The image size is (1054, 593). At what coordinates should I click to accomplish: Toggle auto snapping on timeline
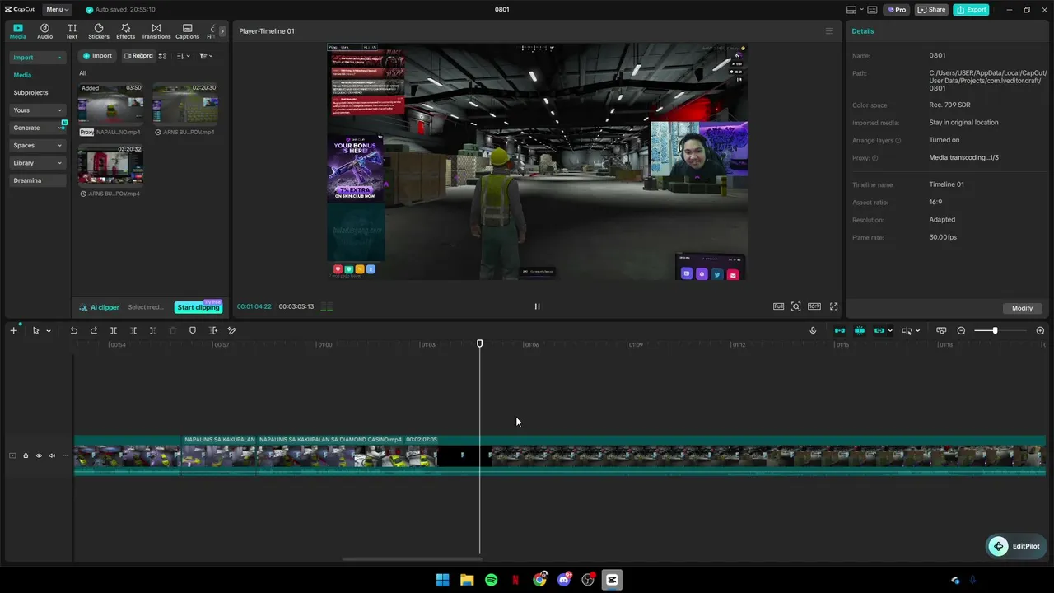click(x=860, y=330)
